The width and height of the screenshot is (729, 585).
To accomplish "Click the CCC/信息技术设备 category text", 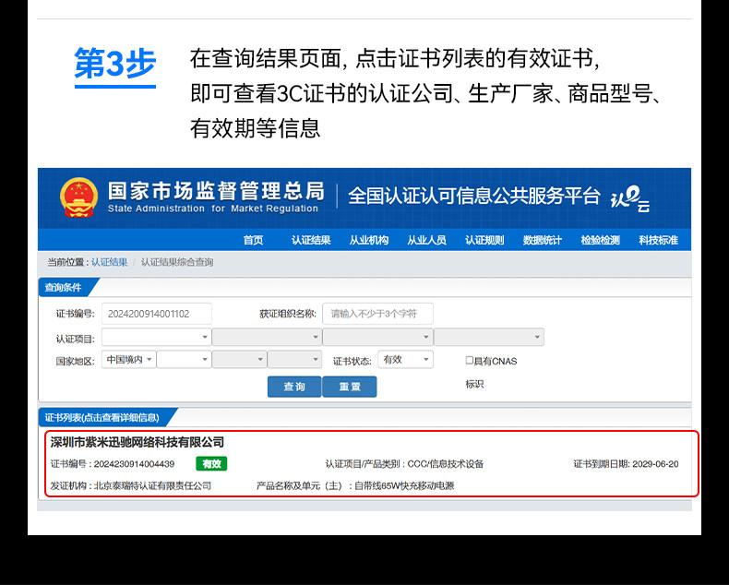I will pos(446,463).
